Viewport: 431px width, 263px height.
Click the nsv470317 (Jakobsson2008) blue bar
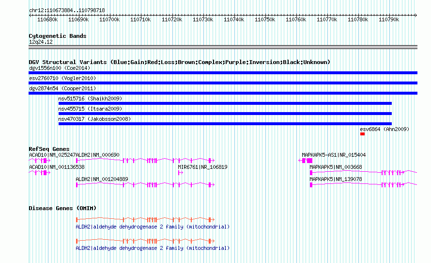pyautogui.click(x=225, y=124)
